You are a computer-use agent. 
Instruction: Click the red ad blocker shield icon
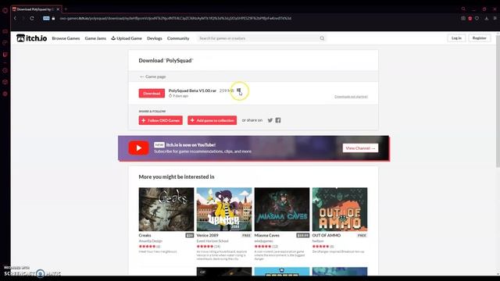pos(470,19)
